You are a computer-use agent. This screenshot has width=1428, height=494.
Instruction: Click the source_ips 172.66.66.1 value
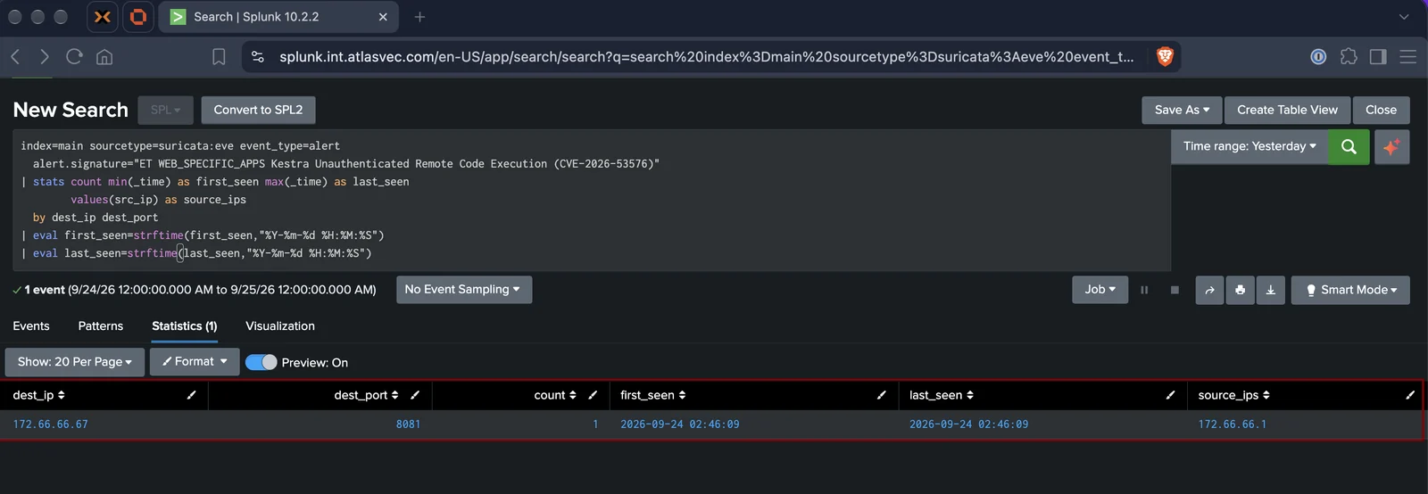click(x=1232, y=424)
